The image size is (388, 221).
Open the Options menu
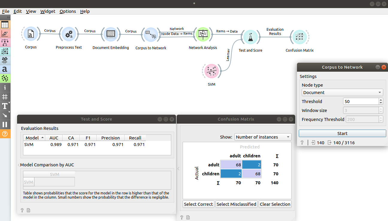click(68, 11)
